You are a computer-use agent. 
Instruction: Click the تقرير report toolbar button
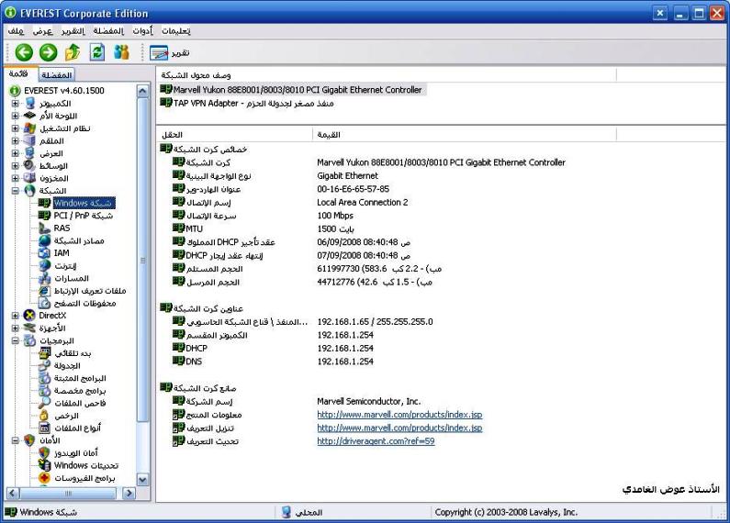point(171,52)
